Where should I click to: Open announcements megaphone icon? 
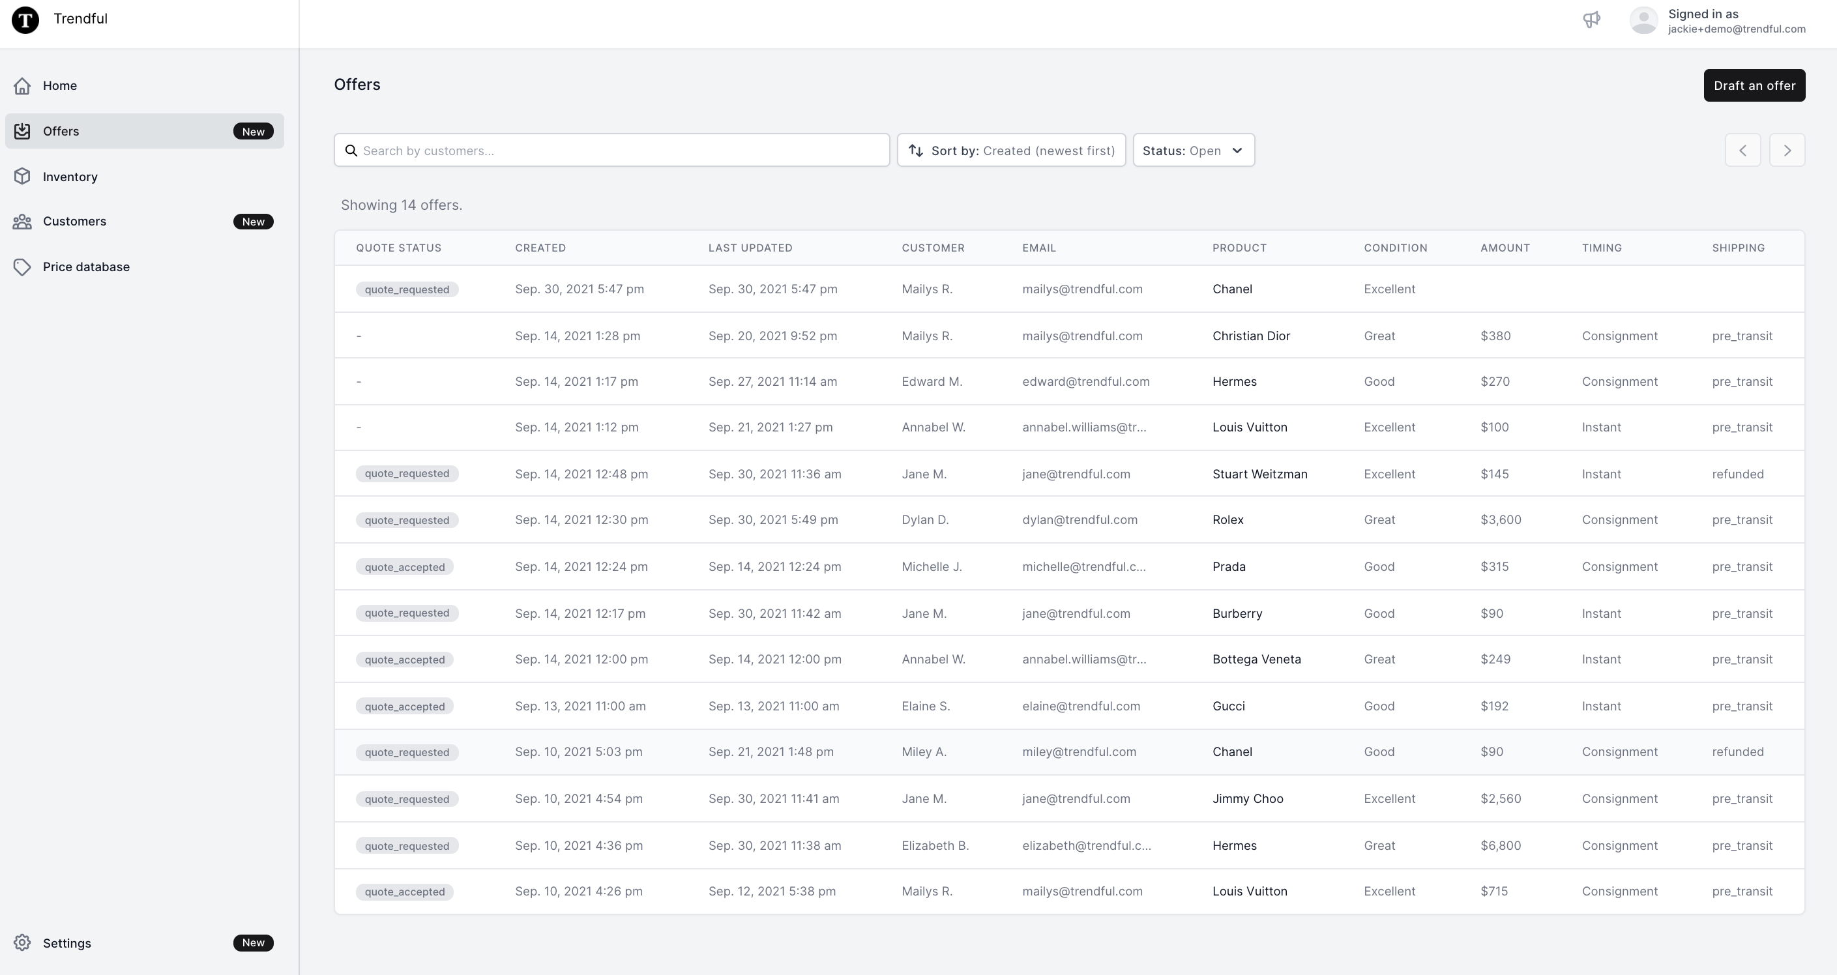pyautogui.click(x=1592, y=20)
